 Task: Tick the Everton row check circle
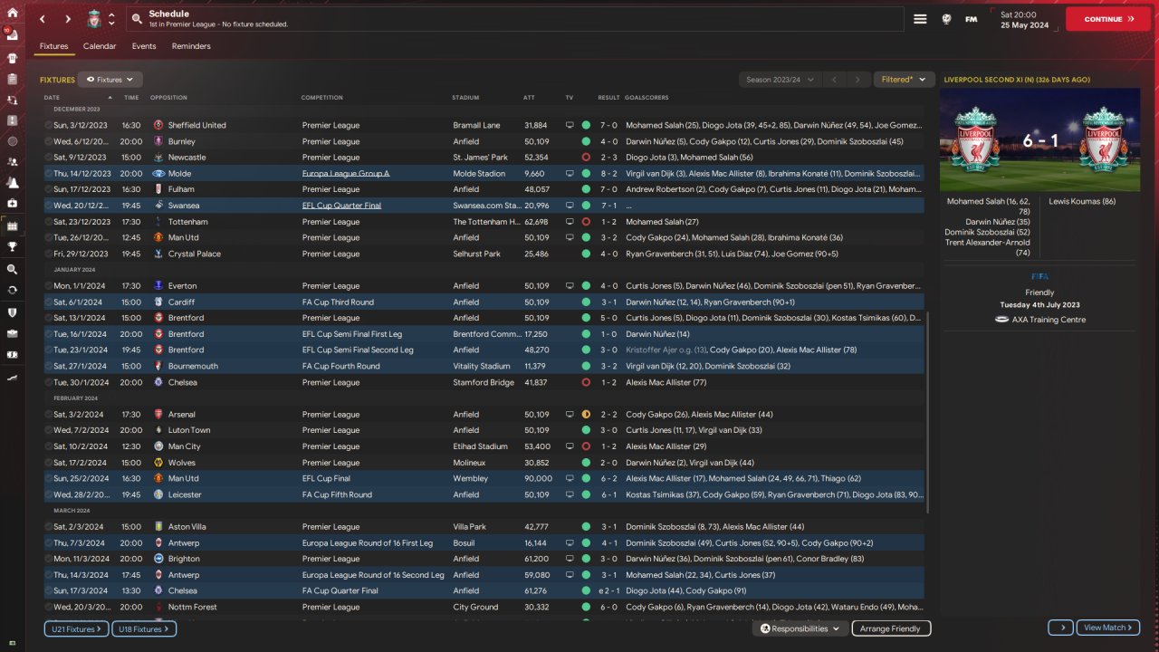coord(49,286)
